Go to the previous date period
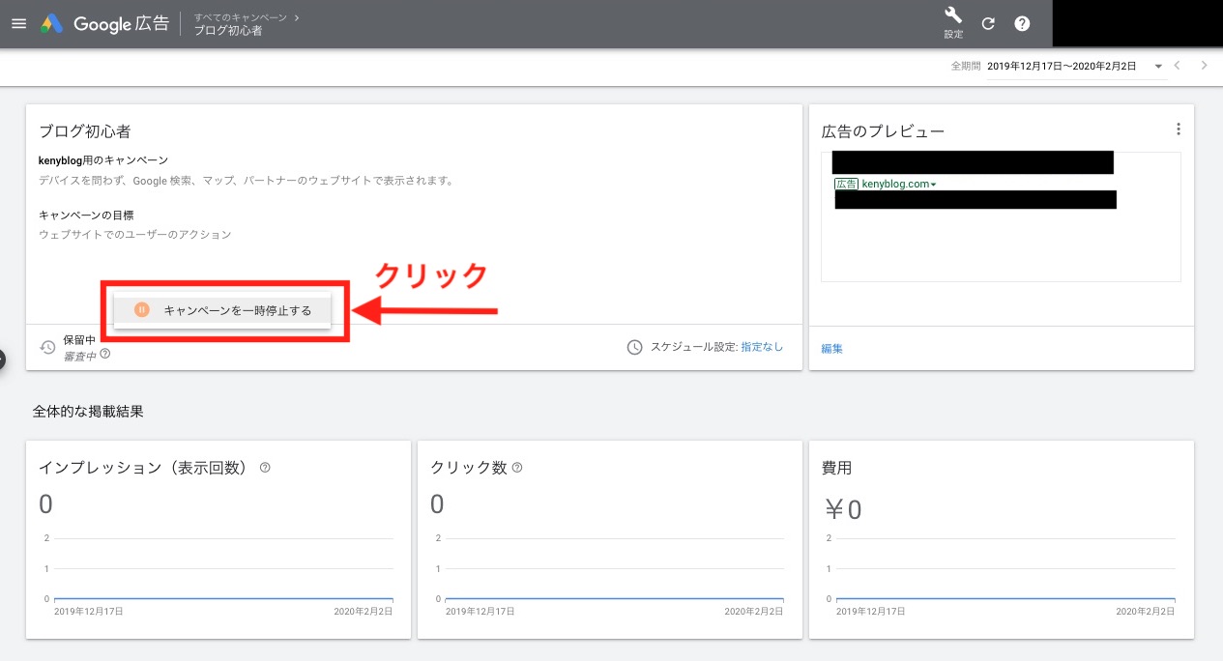 [x=1178, y=66]
